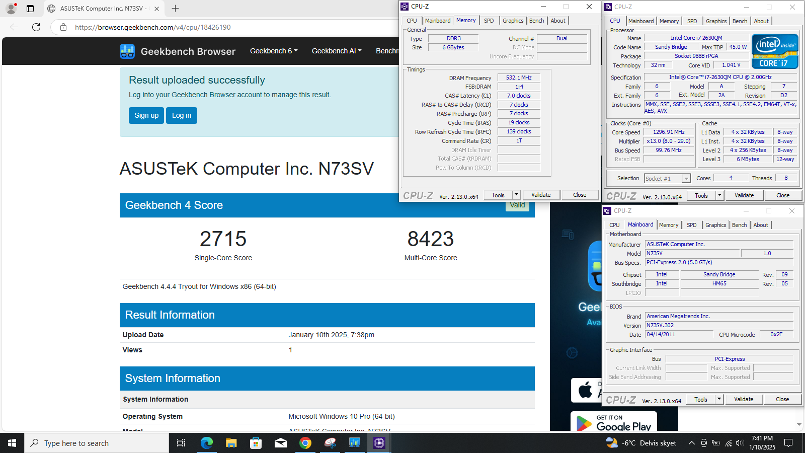Click the Log in button

click(x=182, y=115)
